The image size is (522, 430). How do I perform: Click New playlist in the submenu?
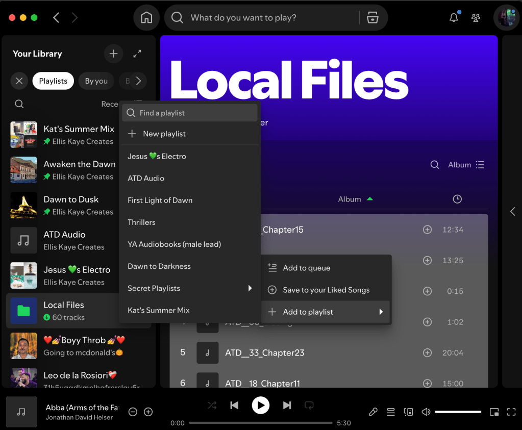pos(164,134)
